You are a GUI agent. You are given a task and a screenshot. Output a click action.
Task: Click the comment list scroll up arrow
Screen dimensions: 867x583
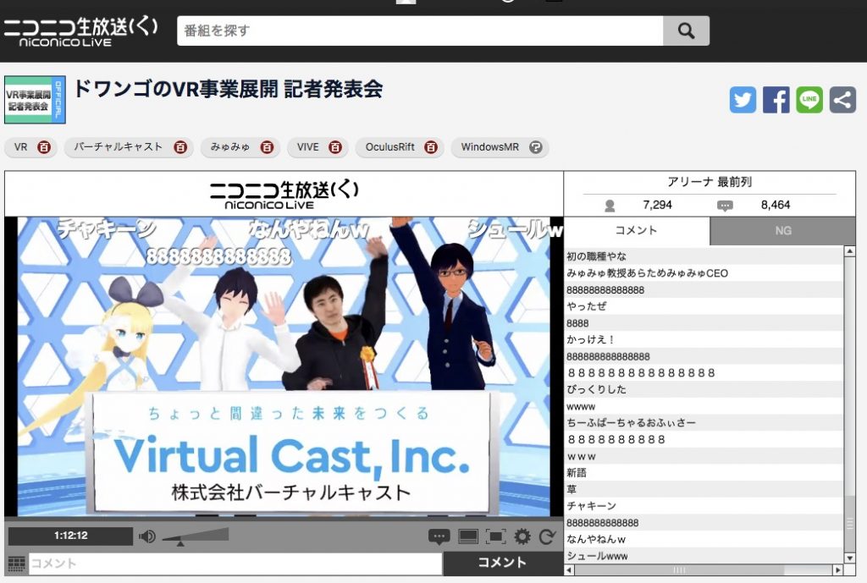[849, 251]
